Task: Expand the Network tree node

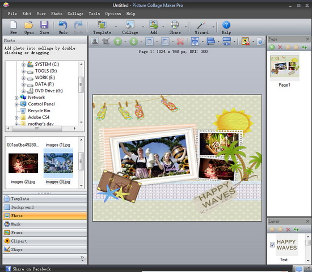Action: click(16, 98)
